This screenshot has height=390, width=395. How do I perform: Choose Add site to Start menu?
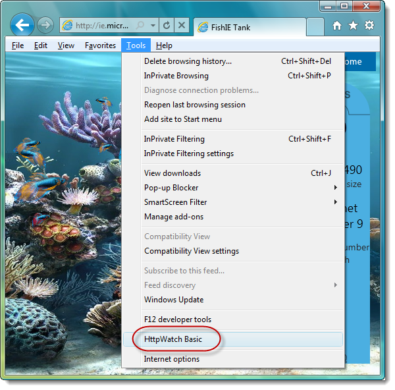[233, 119]
